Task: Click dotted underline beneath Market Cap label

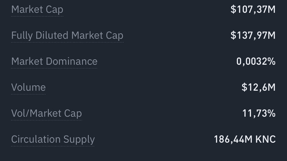Action: (x=37, y=16)
